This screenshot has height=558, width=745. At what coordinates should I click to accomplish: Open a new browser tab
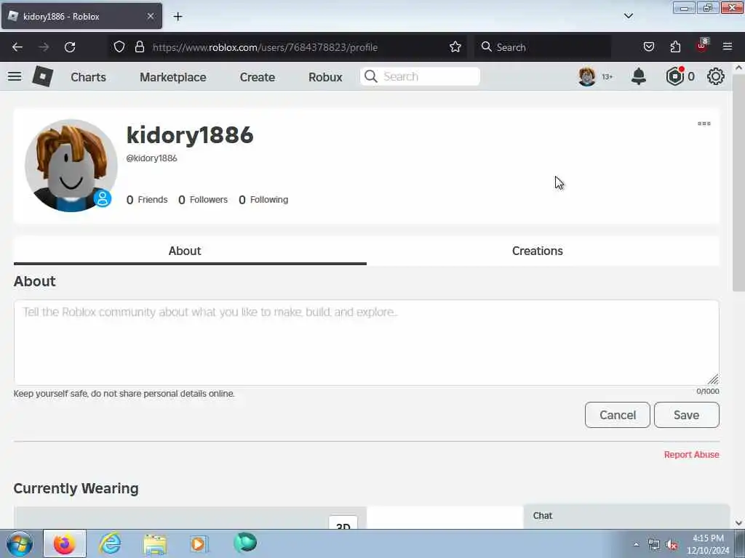tap(178, 17)
